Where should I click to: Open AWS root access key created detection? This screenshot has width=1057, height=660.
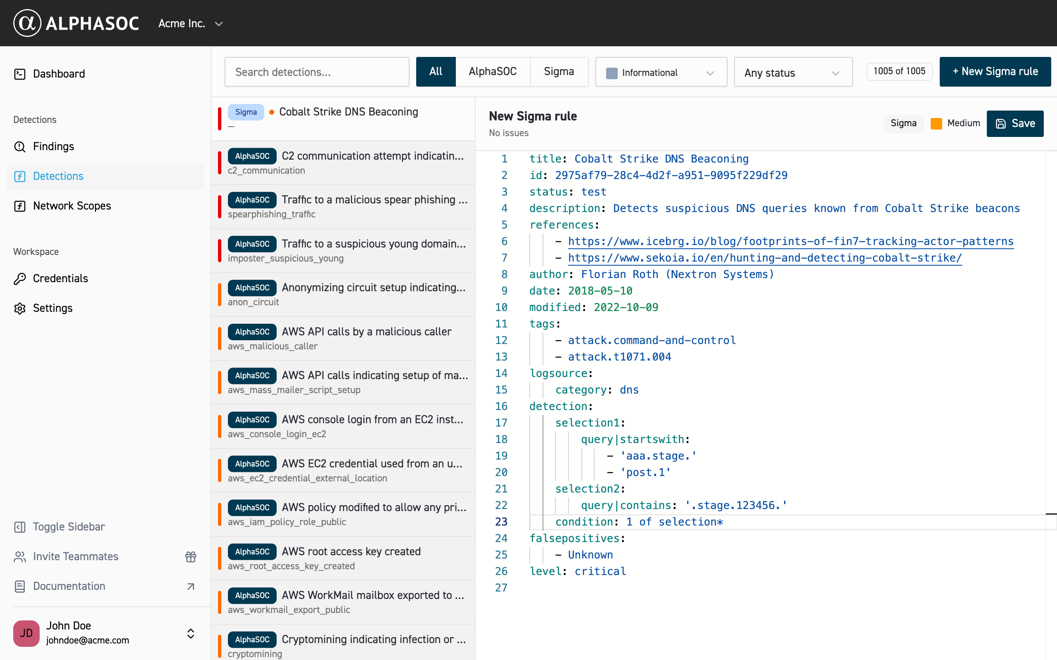click(x=343, y=558)
